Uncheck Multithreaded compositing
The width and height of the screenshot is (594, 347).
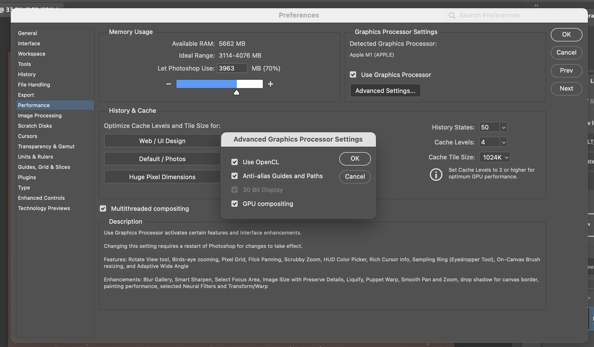103,209
